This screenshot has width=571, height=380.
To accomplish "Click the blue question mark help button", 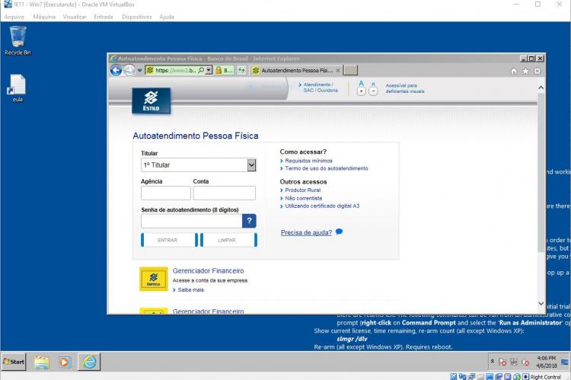I will (x=249, y=221).
